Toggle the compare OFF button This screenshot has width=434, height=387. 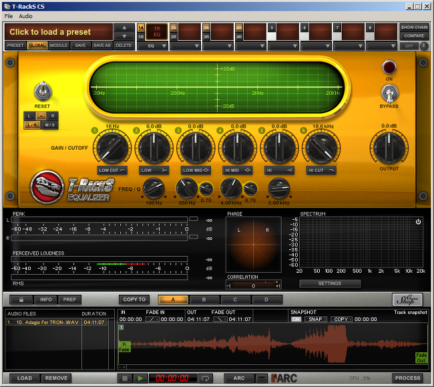409,46
